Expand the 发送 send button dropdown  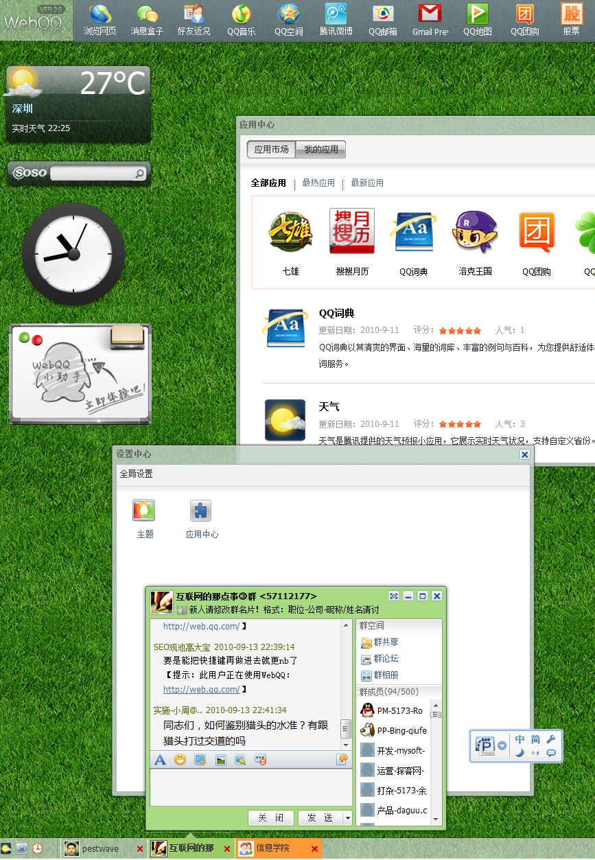click(x=347, y=818)
